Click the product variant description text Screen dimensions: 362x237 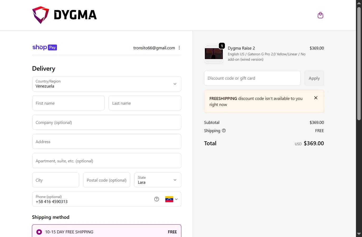(x=267, y=57)
